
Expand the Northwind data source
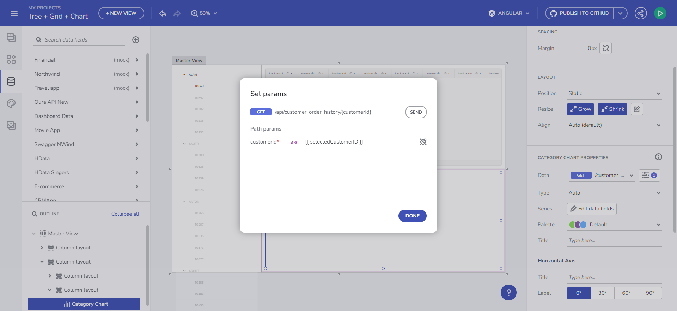click(136, 74)
